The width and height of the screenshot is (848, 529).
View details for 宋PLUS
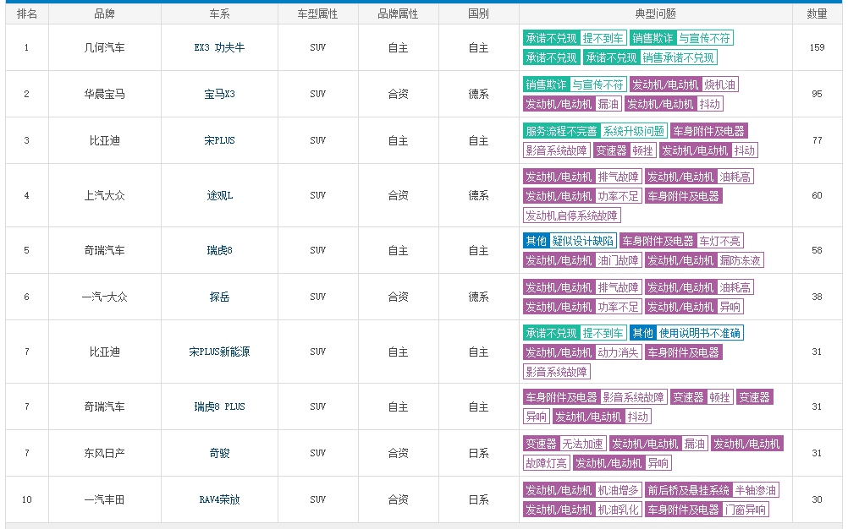coord(219,140)
